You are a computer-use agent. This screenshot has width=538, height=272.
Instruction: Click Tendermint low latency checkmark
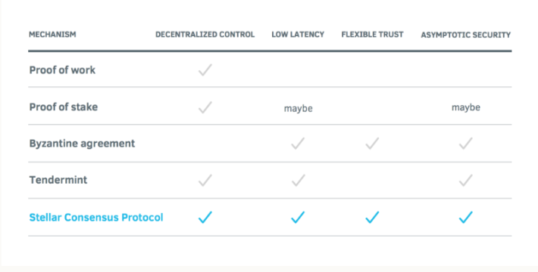(x=298, y=181)
